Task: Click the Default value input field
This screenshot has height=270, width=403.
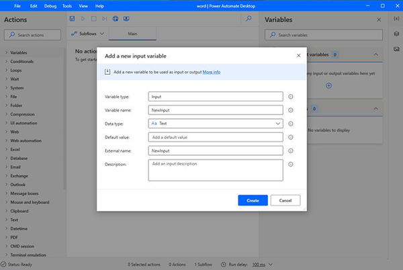Action: pyautogui.click(x=215, y=137)
